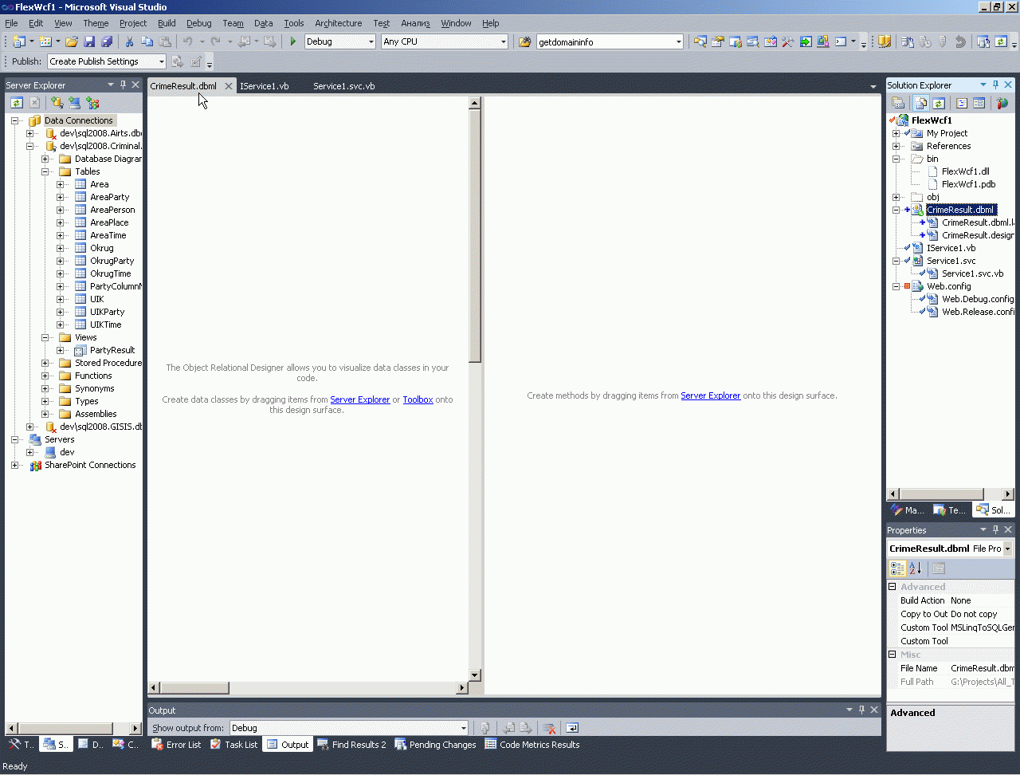Click the View Designer icon in Solution Explorer
This screenshot has width=1020, height=775.
click(x=979, y=103)
